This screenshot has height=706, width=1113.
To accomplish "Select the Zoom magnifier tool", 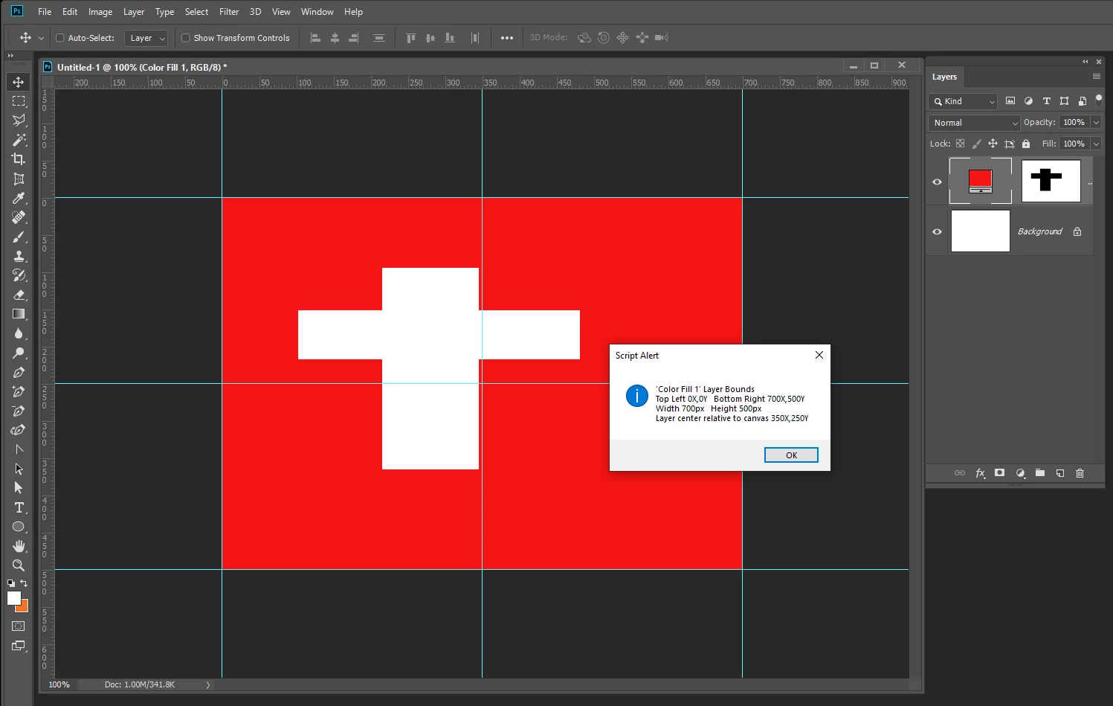I will click(19, 565).
